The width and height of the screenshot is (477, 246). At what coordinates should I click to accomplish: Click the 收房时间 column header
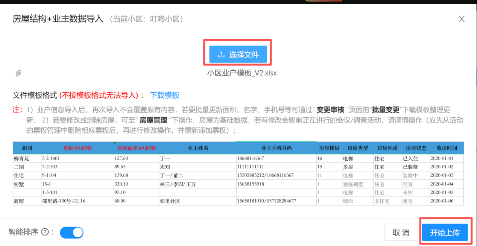(447, 148)
